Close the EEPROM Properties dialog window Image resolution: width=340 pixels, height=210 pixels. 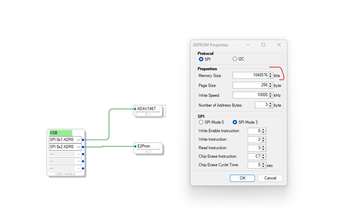click(x=279, y=45)
